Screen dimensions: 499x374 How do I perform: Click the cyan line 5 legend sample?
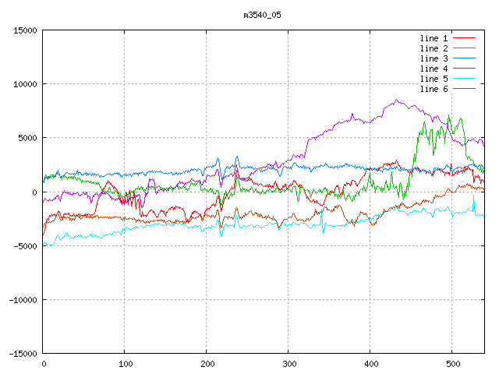[x=464, y=78]
